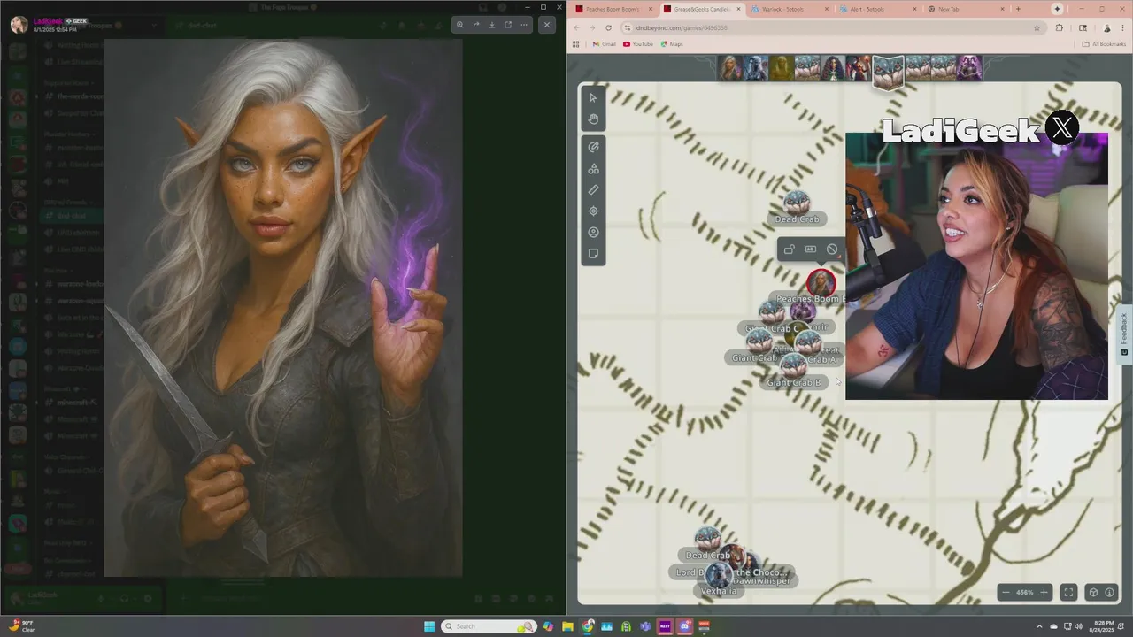Image resolution: width=1133 pixels, height=637 pixels.
Task: Zoom the Discord image preview
Action: pyautogui.click(x=459, y=25)
